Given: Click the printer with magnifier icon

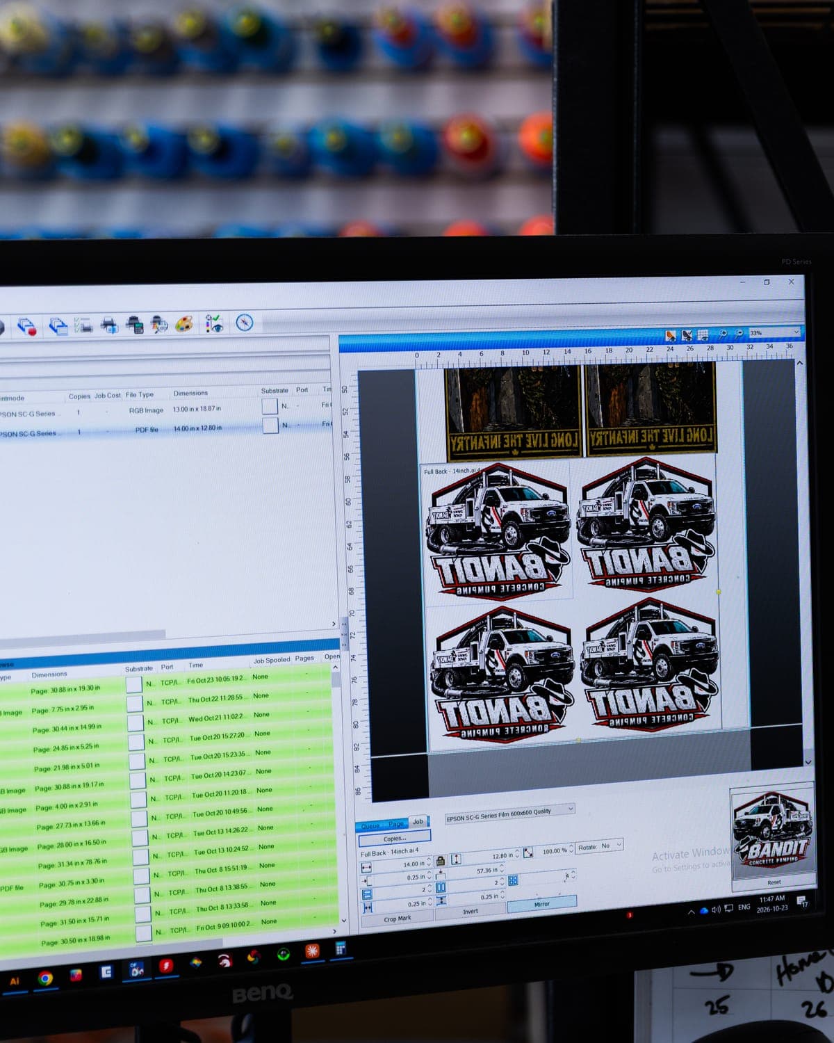Looking at the screenshot, I should coord(160,325).
